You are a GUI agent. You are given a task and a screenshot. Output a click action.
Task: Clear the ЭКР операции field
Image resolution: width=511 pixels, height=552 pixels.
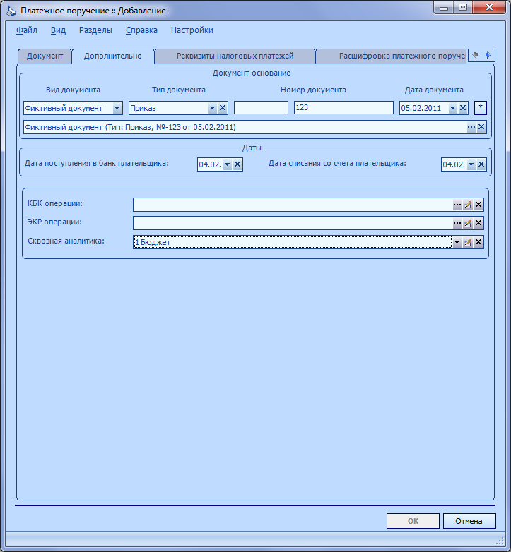click(478, 223)
